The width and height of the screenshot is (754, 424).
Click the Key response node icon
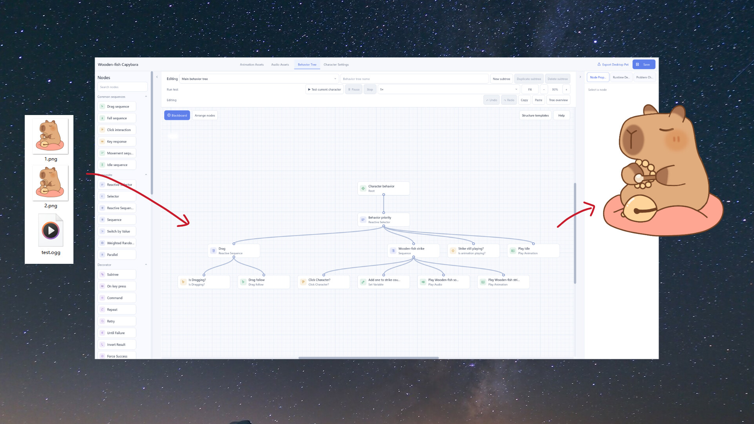point(102,142)
